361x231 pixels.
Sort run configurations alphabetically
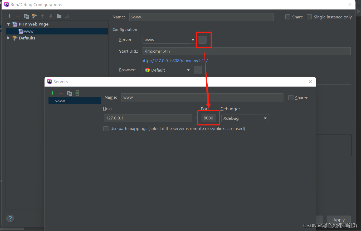[67, 16]
